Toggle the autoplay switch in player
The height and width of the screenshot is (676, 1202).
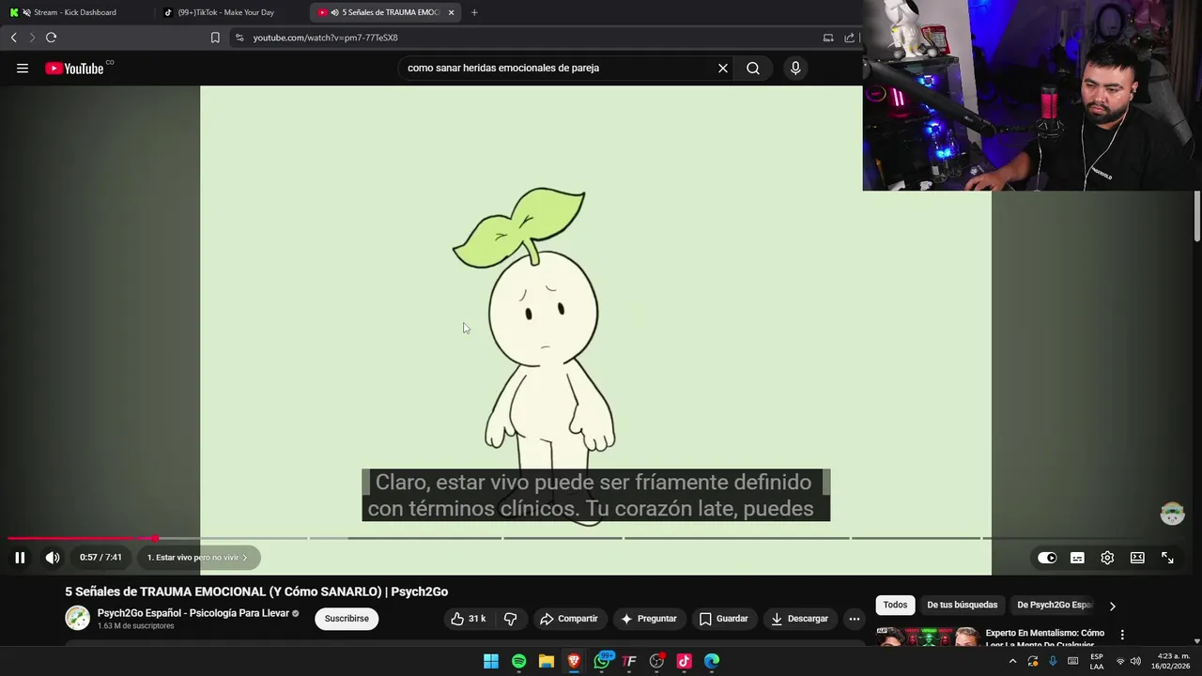[1047, 558]
